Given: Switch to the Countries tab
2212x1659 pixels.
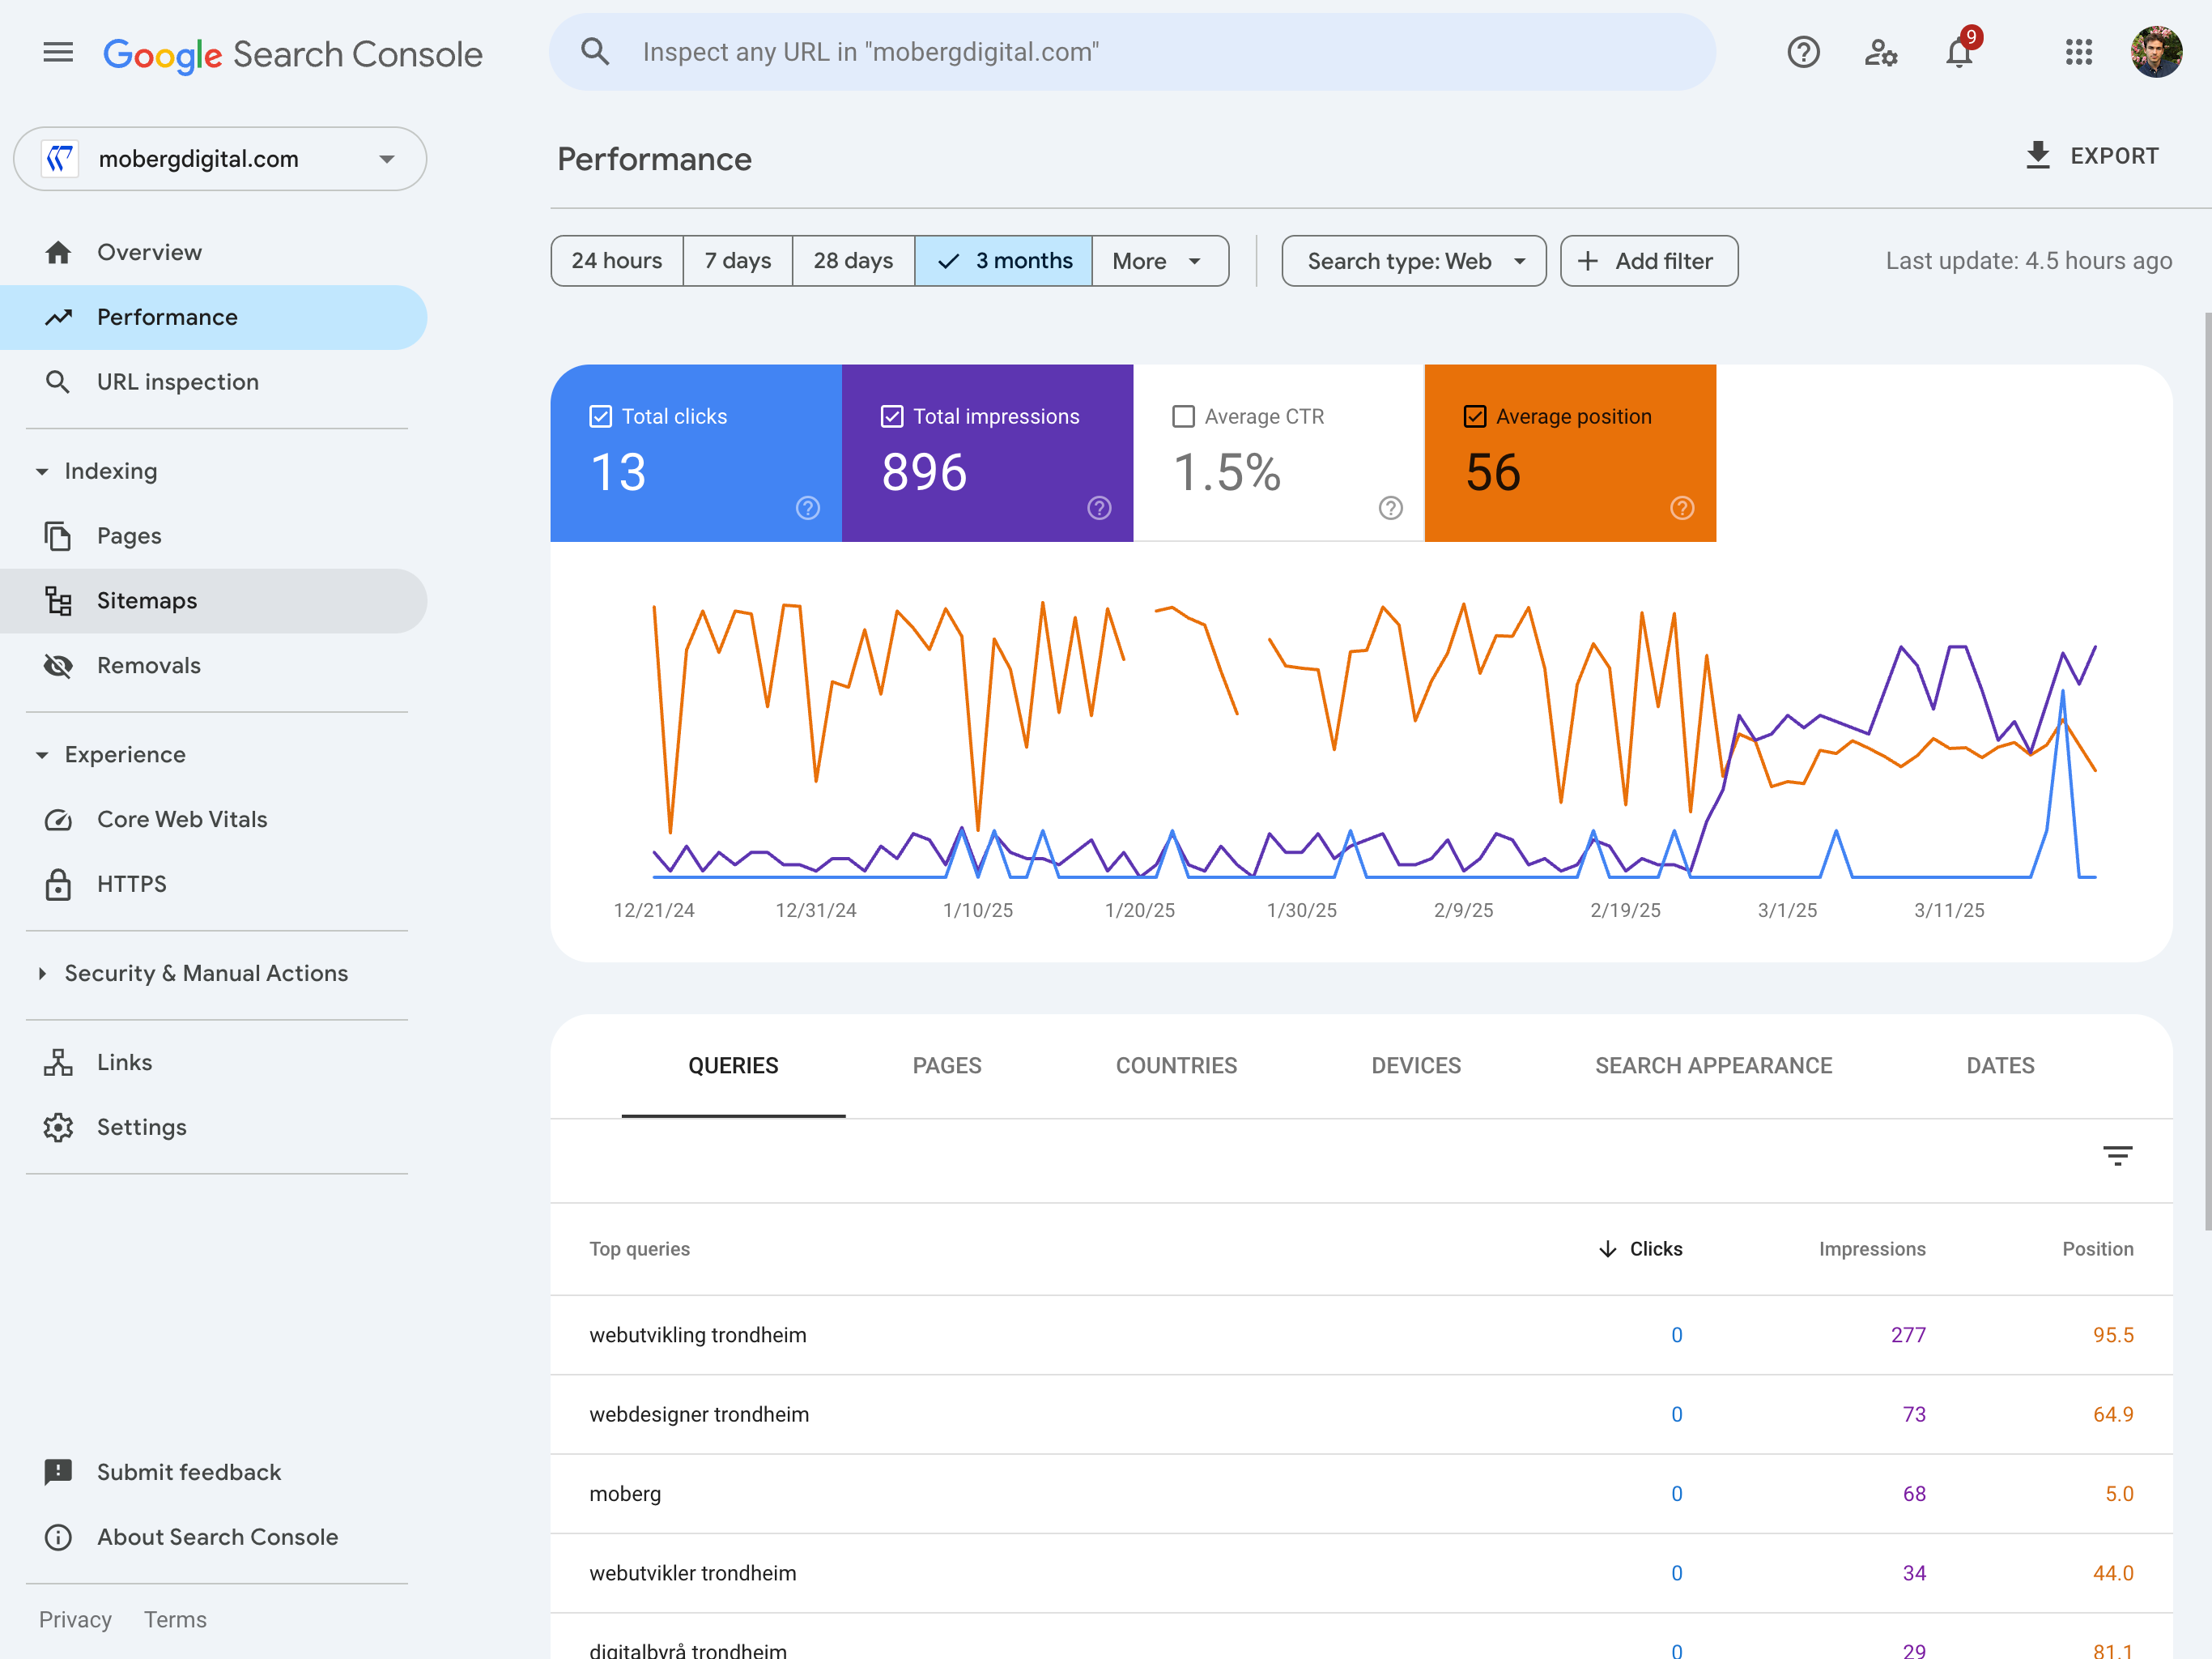Looking at the screenshot, I should (1176, 1066).
